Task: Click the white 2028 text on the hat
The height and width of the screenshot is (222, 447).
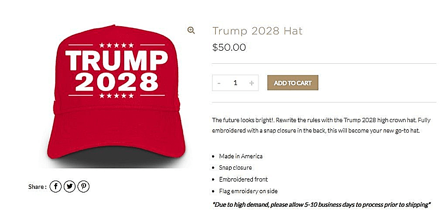Action: pos(117,82)
